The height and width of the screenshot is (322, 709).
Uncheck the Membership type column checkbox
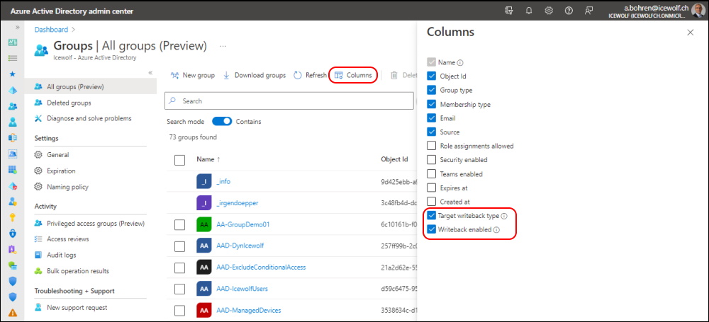432,104
